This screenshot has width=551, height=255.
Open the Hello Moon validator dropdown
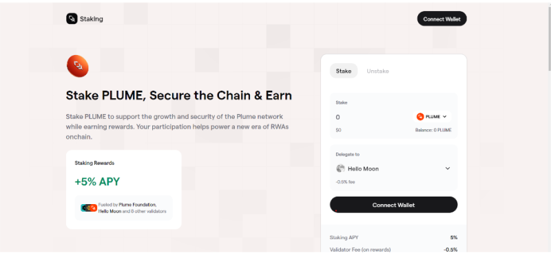[393, 168]
